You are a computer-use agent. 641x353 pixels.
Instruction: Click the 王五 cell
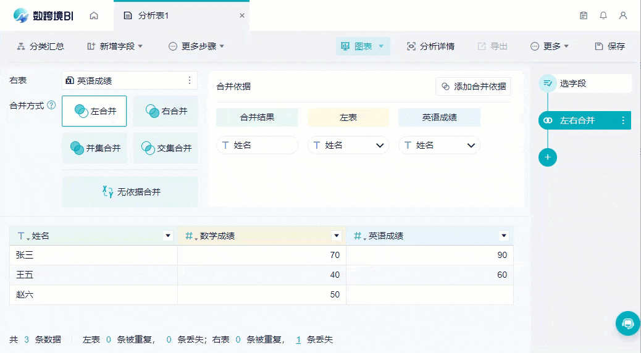click(x=94, y=275)
